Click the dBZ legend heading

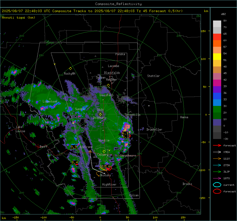223,14
